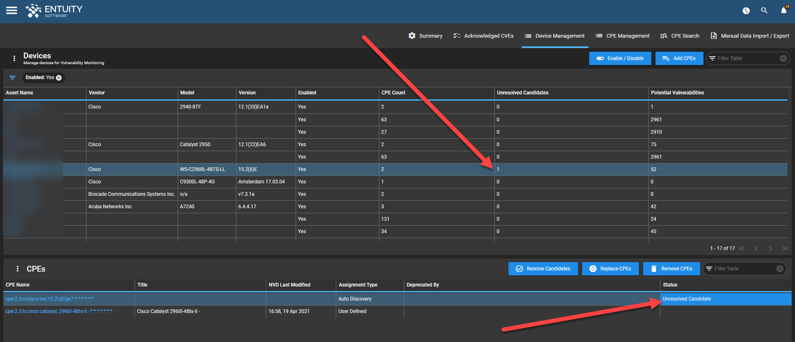Open CPEs panel kebab menu
This screenshot has height=342, width=795.
17,269
